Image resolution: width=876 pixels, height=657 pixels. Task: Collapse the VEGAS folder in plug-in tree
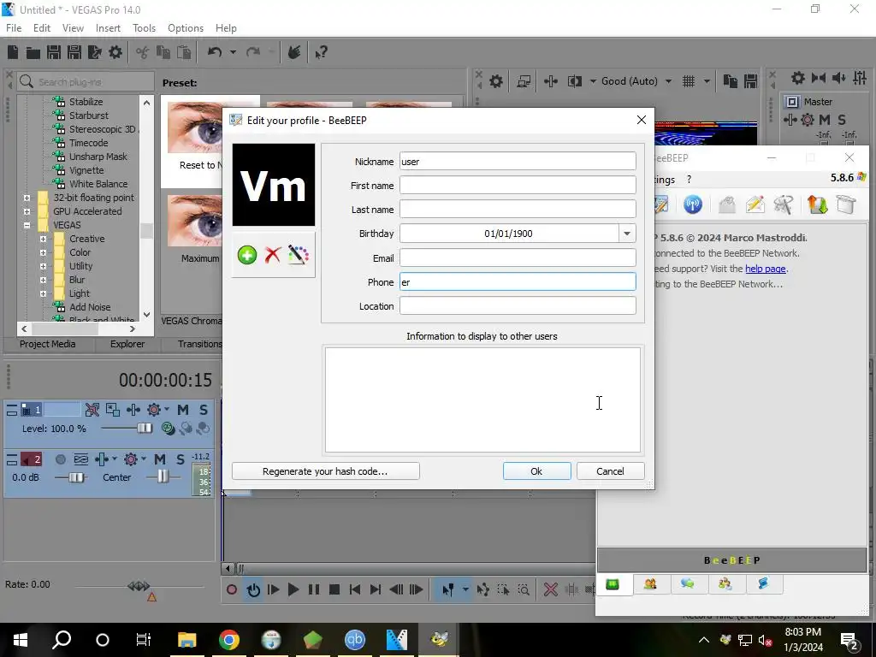pos(27,225)
